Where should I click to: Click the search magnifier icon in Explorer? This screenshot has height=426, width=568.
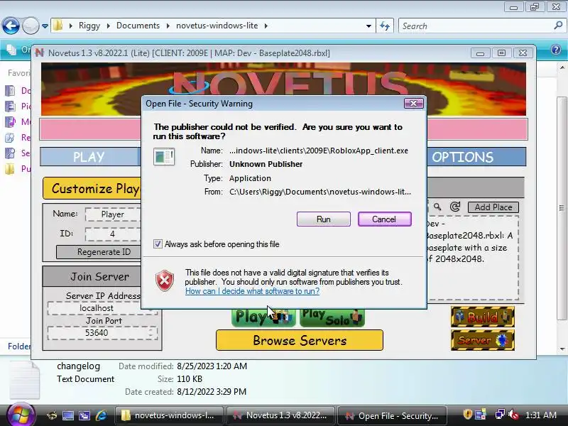point(558,26)
